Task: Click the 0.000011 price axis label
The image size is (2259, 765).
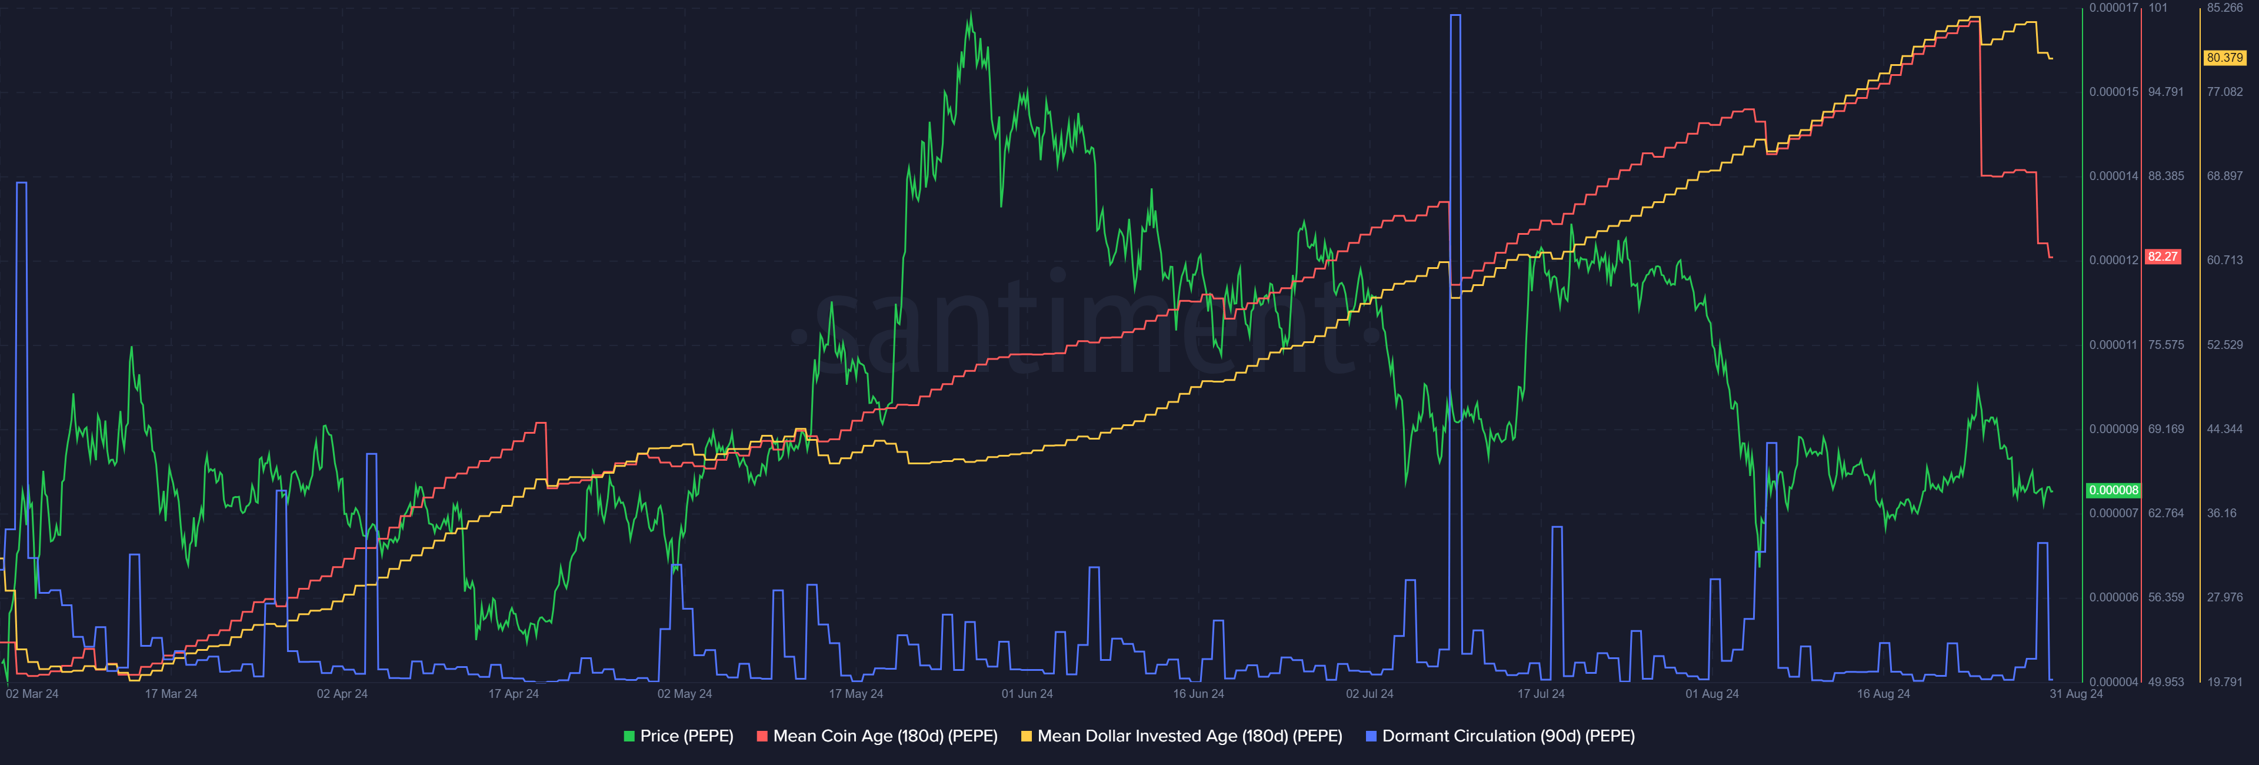Action: pos(2114,345)
